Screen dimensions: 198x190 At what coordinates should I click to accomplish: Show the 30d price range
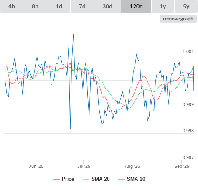(x=107, y=6)
